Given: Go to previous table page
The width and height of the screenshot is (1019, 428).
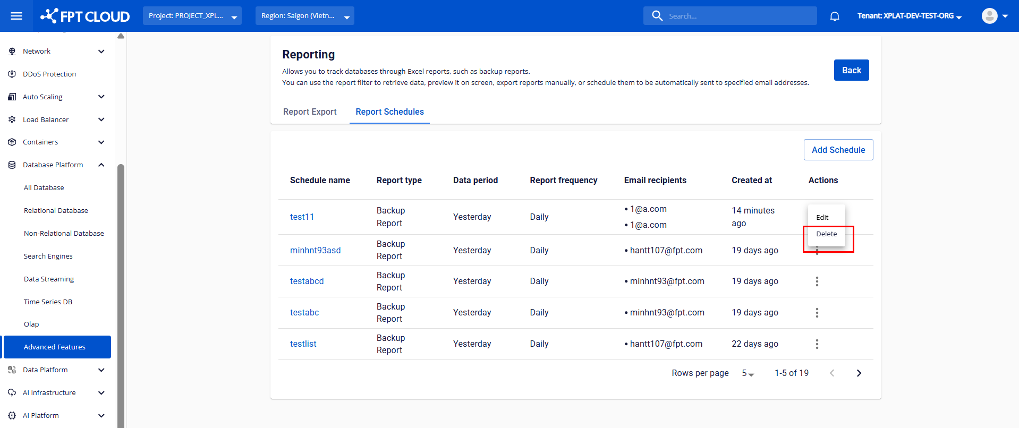Looking at the screenshot, I should click(832, 373).
